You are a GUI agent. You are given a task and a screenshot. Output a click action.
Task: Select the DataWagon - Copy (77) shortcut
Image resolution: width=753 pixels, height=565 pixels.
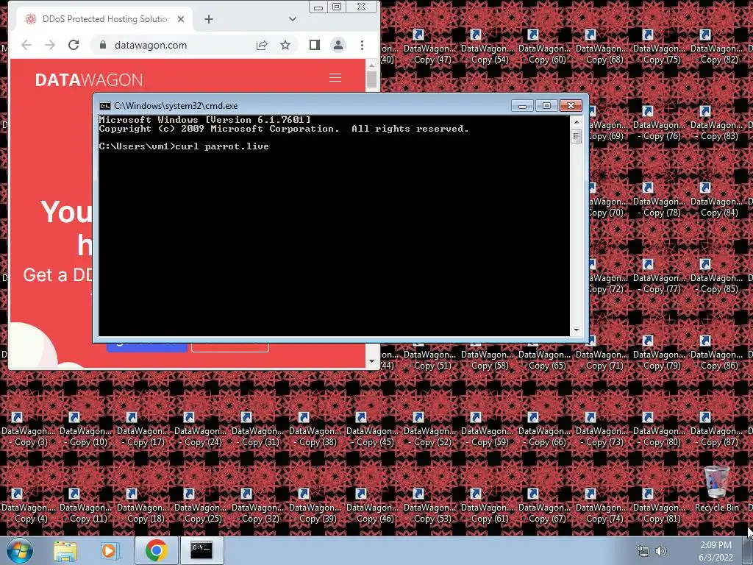pyautogui.click(x=659, y=277)
